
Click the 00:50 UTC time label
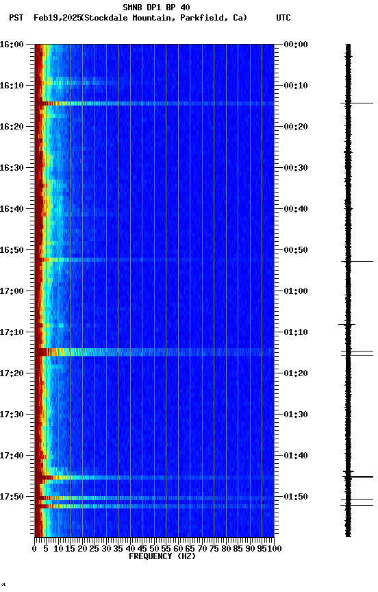[296, 250]
